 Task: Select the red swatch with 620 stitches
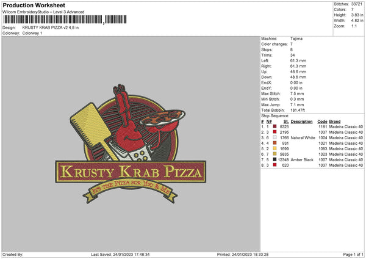tap(274, 165)
